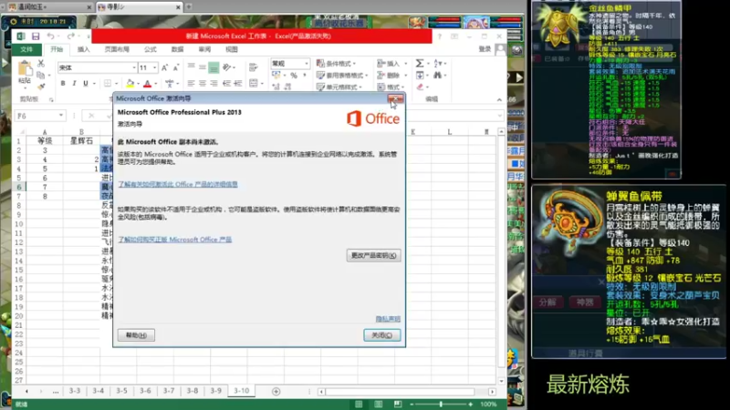Open format as table dropdown
Screen dimensions: 730x410
point(341,76)
